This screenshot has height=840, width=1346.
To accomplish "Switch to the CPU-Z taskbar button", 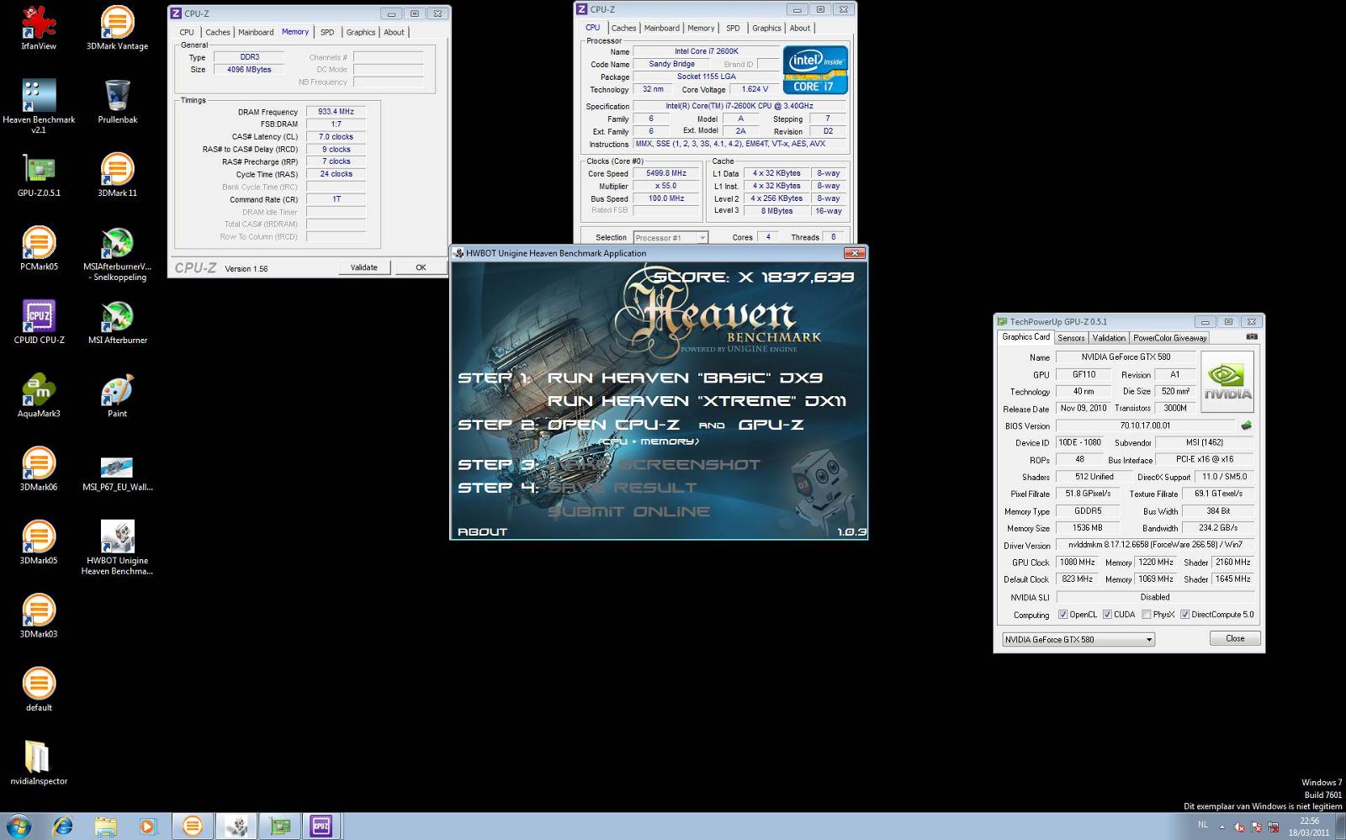I will (x=321, y=827).
